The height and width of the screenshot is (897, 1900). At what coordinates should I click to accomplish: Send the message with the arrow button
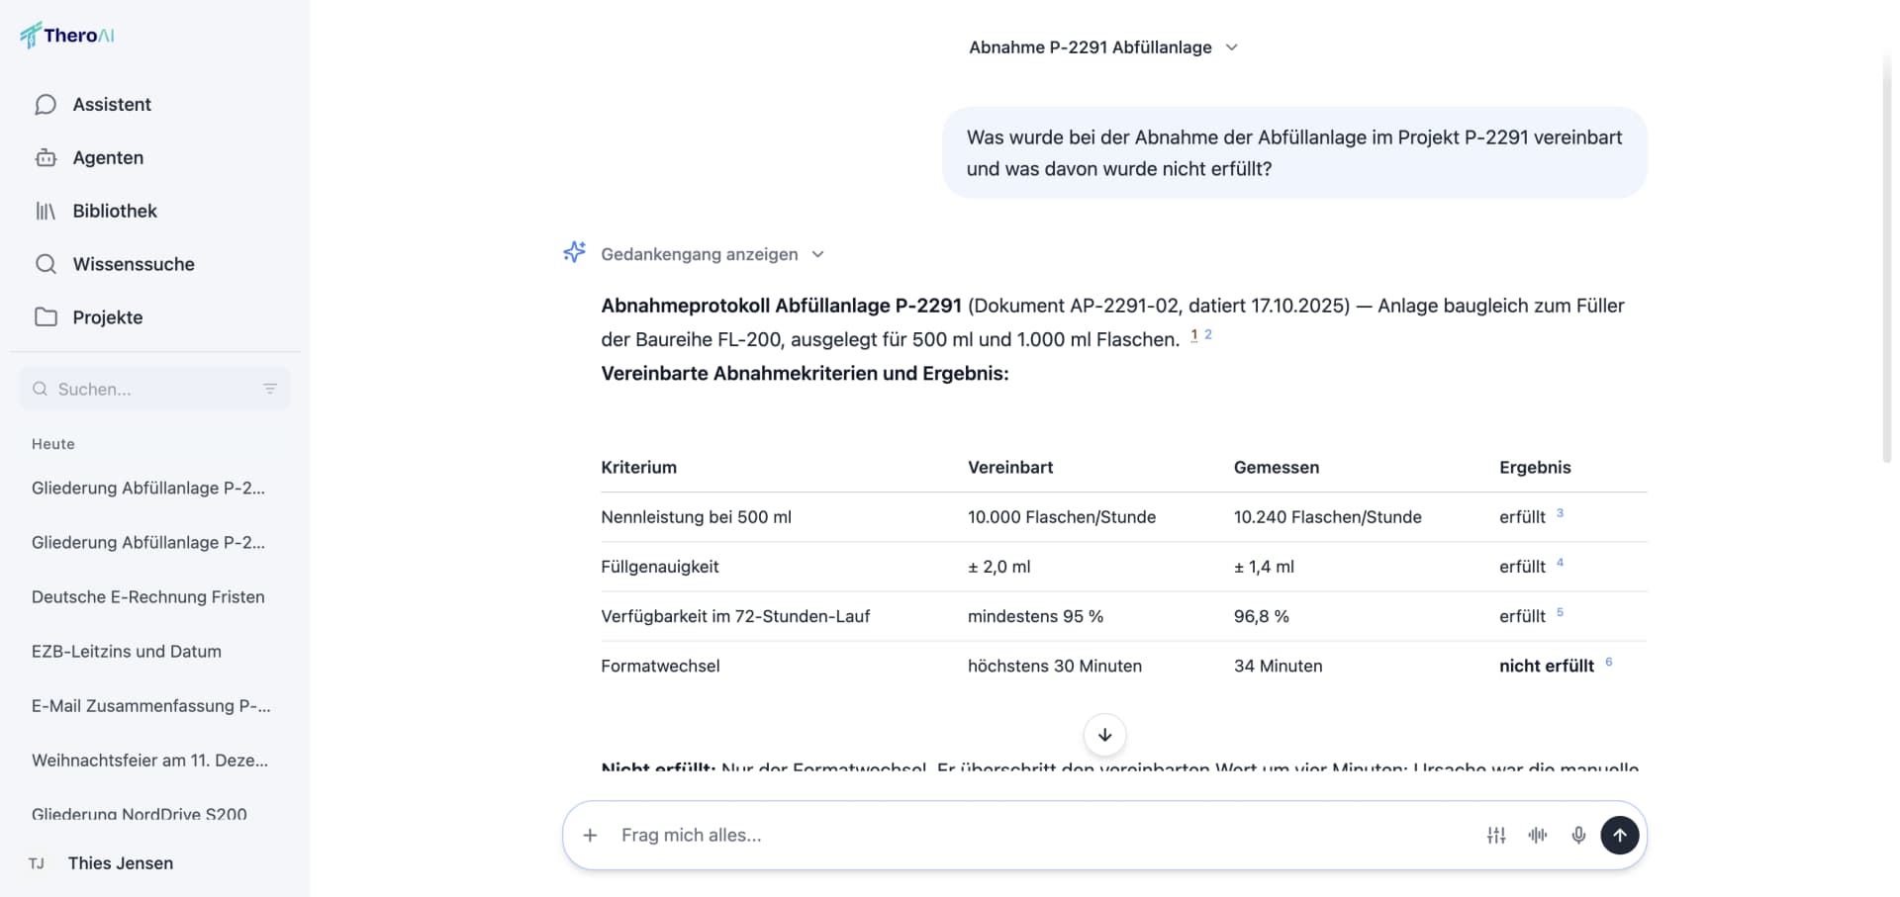[x=1620, y=836]
